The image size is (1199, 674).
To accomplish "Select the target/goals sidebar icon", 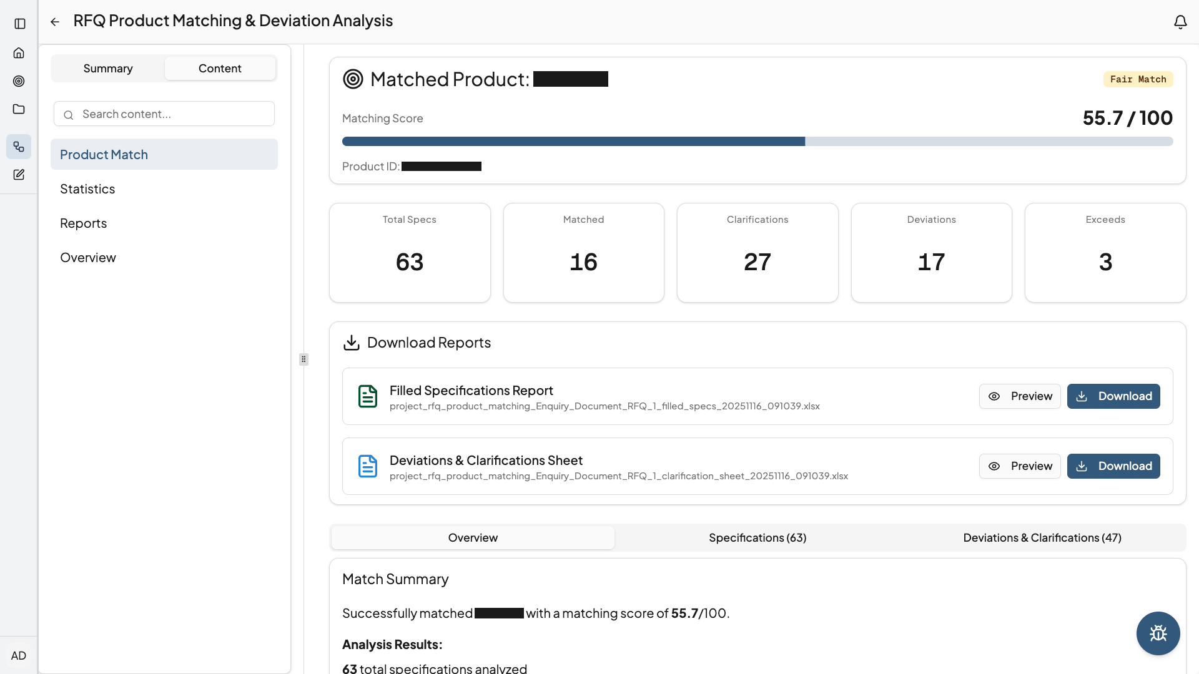I will pyautogui.click(x=19, y=81).
